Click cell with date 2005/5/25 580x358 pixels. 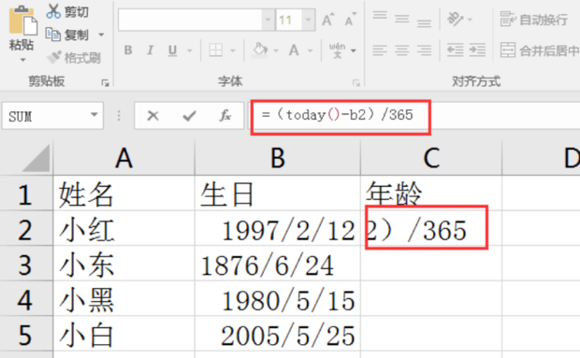[278, 335]
